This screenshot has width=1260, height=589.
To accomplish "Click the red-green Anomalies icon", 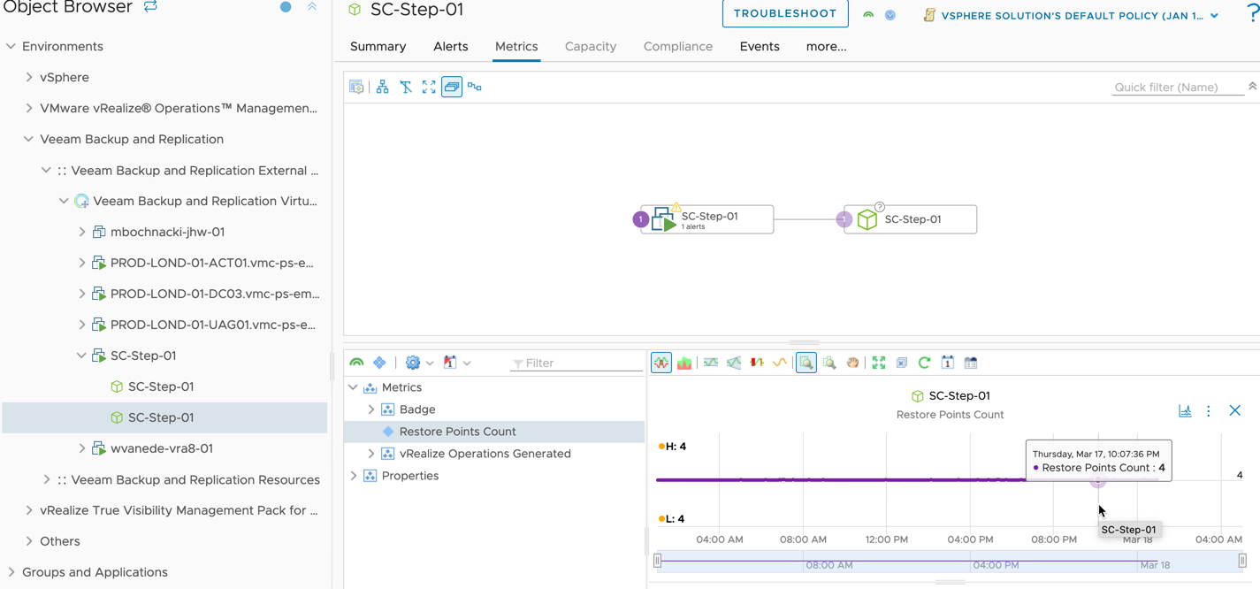I will (757, 363).
